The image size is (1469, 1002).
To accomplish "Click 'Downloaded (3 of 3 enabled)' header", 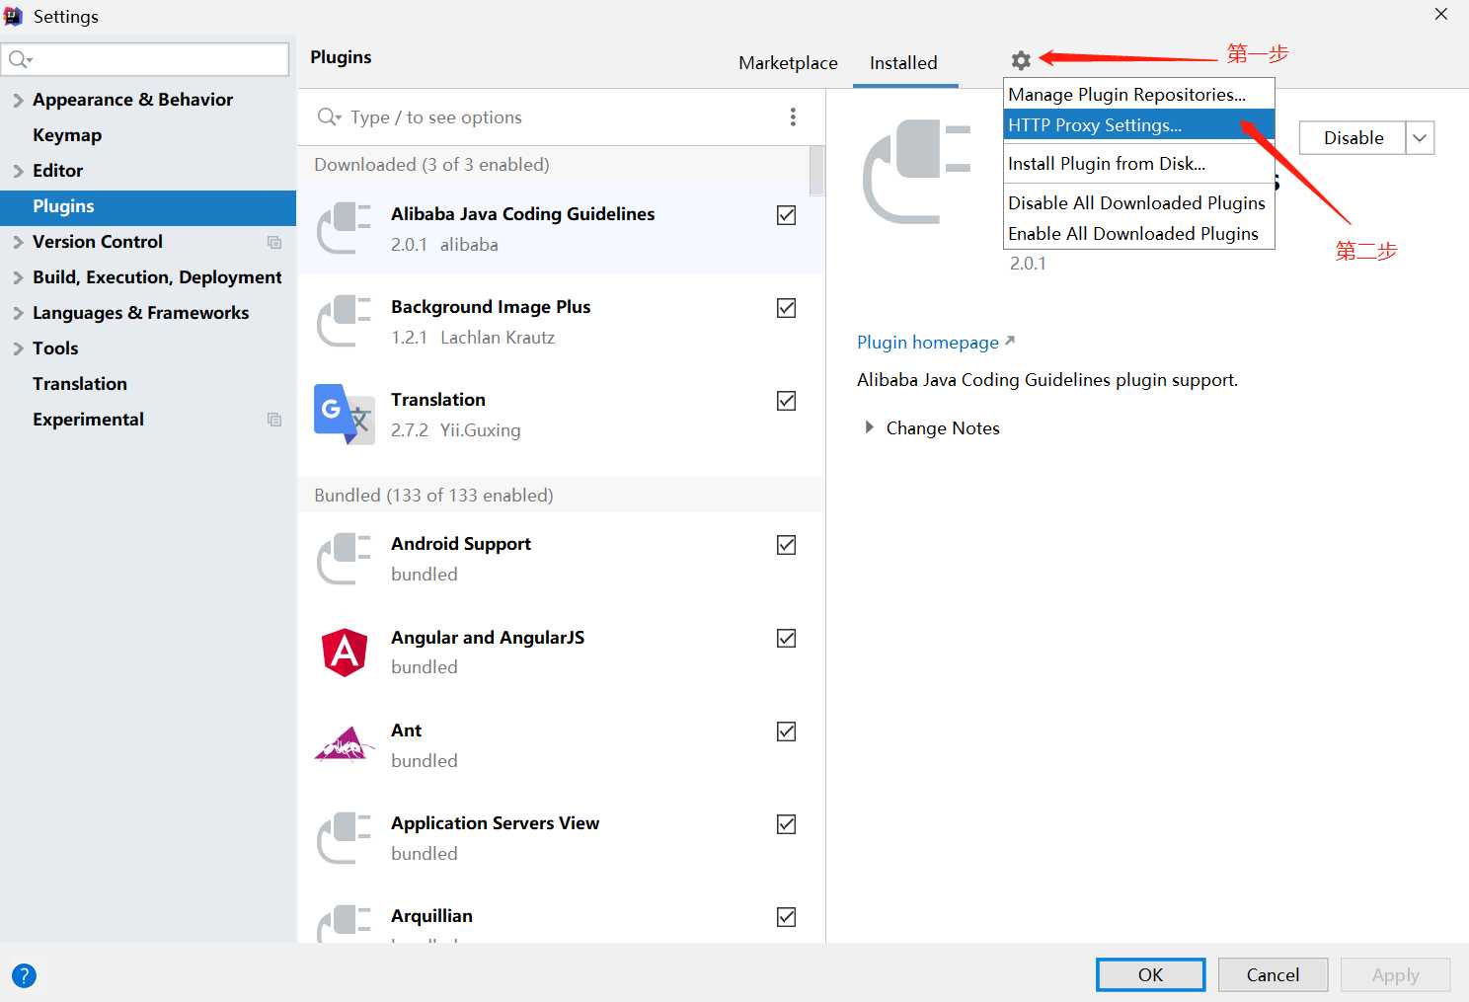I will (431, 165).
